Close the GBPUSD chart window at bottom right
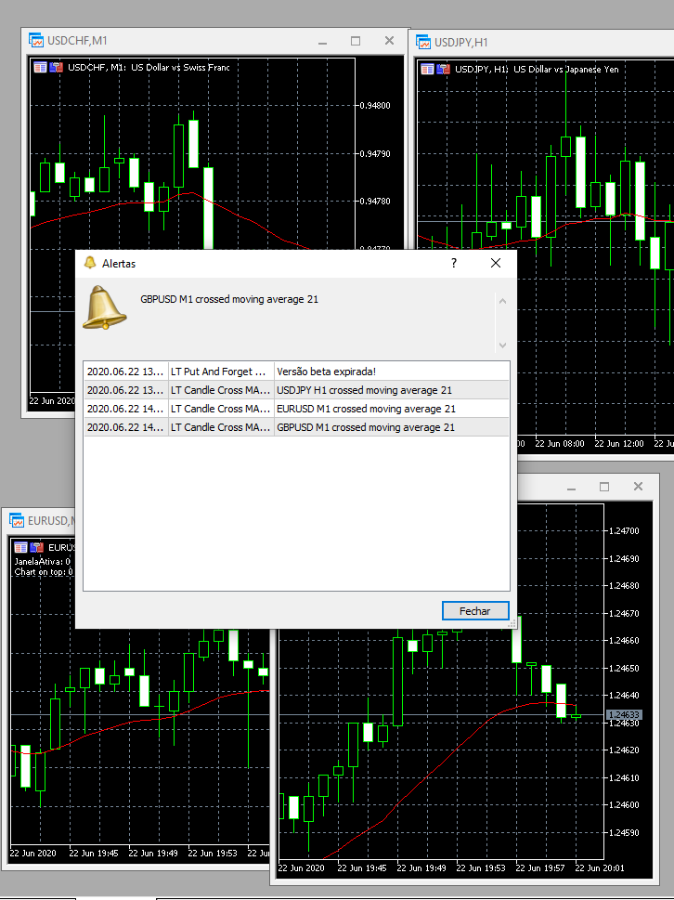Image resolution: width=674 pixels, height=900 pixels. (x=638, y=487)
